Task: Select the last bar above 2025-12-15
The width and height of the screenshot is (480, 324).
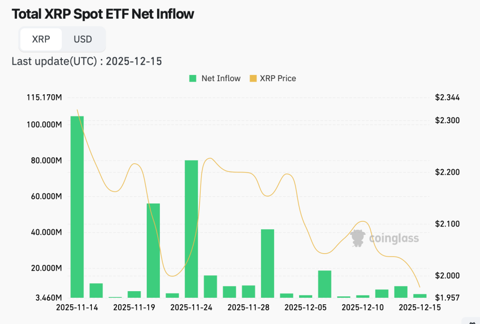Action: pos(420,295)
